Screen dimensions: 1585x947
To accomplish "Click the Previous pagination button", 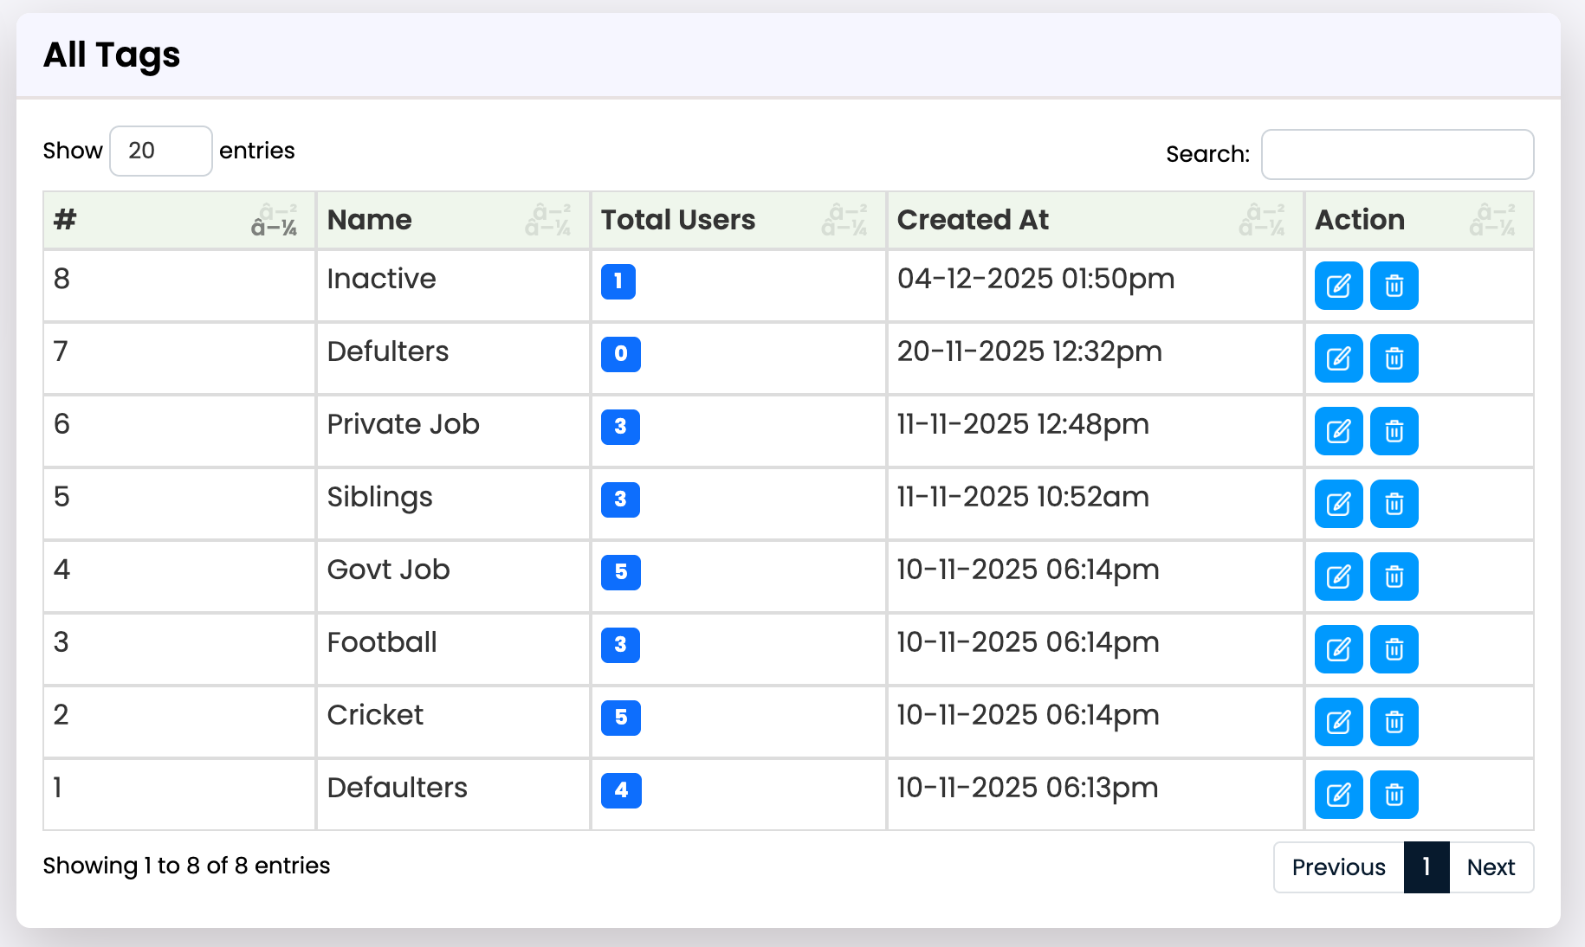I will pos(1338,867).
